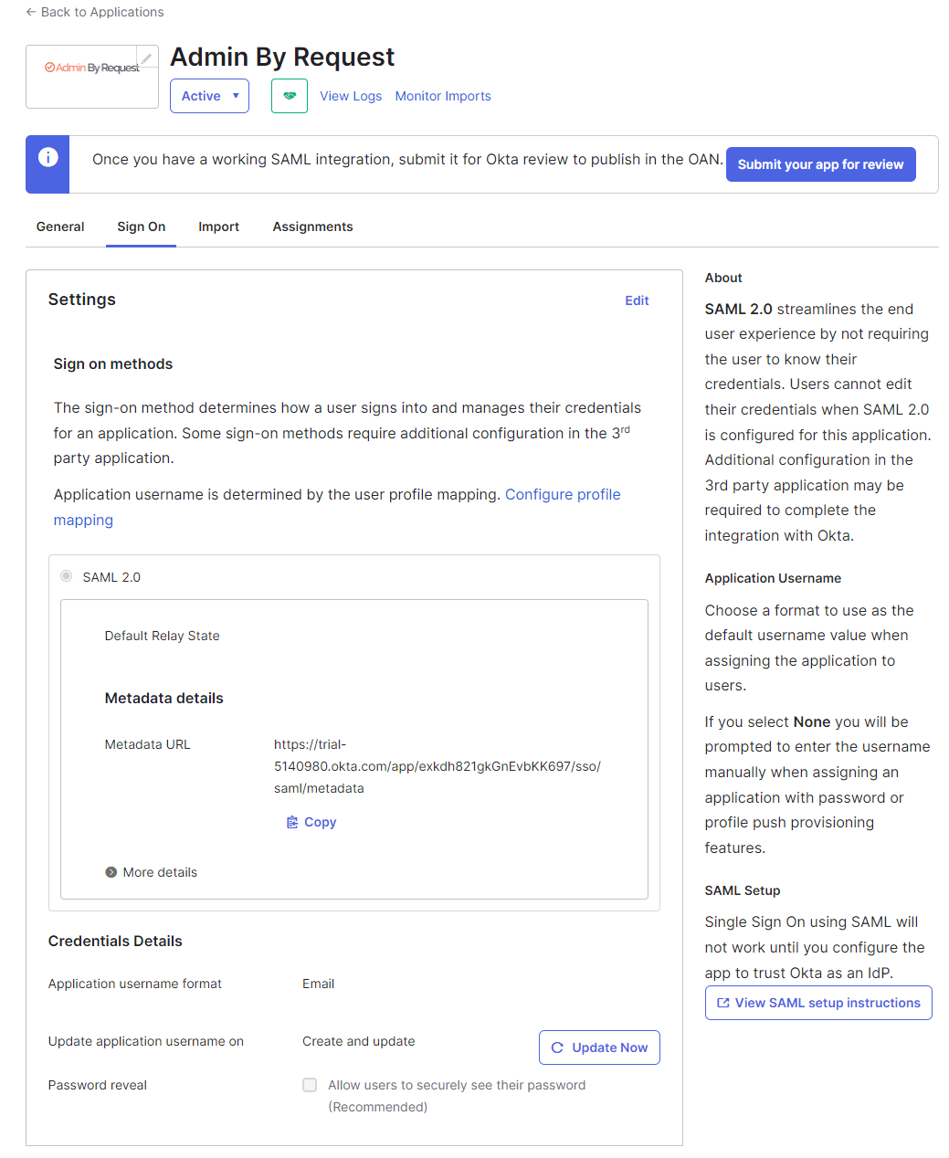Open the Active status dropdown
The width and height of the screenshot is (949, 1158).
[209, 96]
